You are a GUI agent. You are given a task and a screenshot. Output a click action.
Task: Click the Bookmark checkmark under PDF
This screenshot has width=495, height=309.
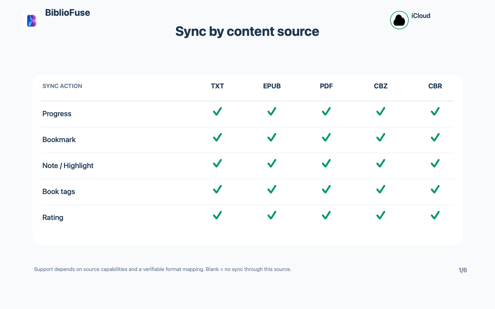pyautogui.click(x=326, y=137)
